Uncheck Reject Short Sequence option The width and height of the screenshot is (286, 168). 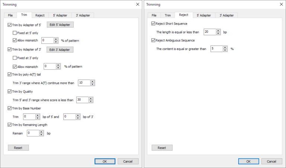click(x=153, y=24)
